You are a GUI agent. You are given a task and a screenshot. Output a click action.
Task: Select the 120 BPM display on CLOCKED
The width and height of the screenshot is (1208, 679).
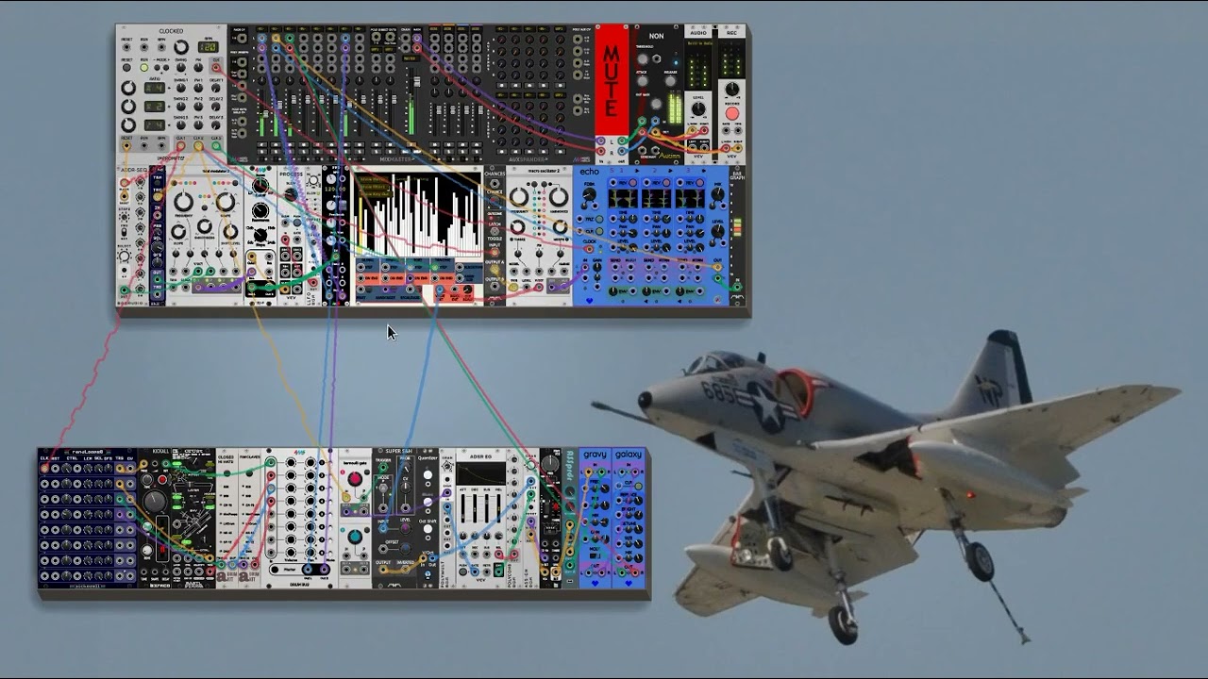click(x=209, y=47)
